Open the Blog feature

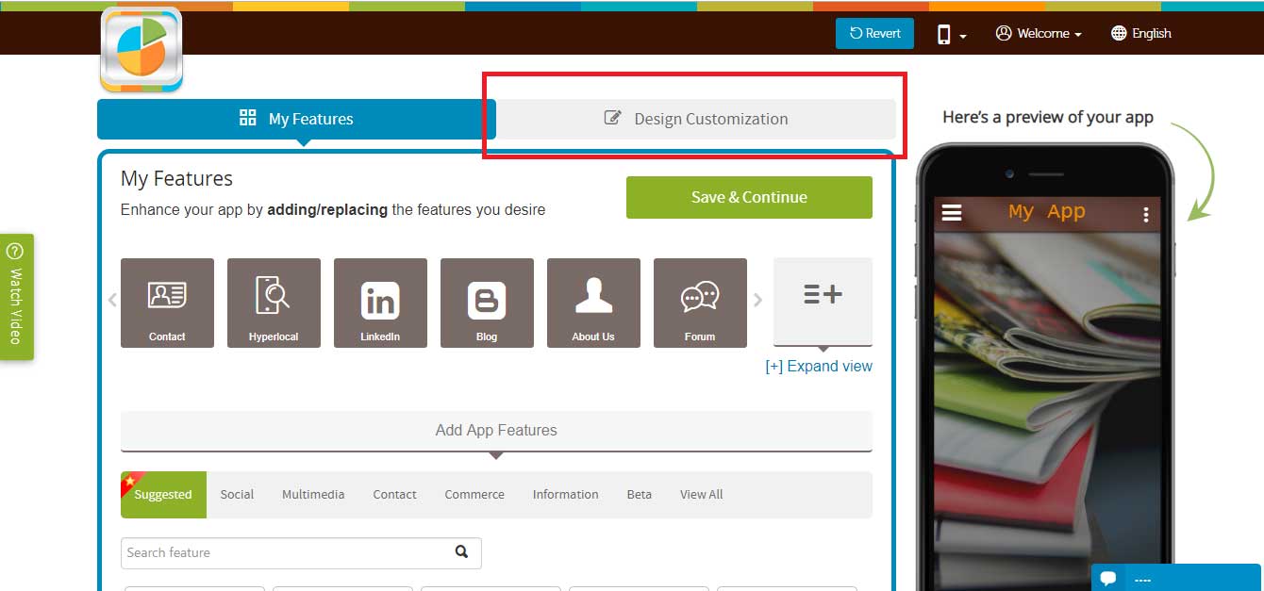(x=487, y=302)
